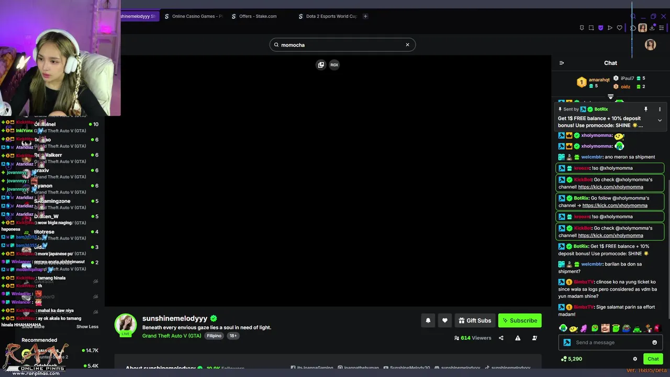Insert the pepe frog emote
The height and width of the screenshot is (377, 670).
(x=626, y=328)
